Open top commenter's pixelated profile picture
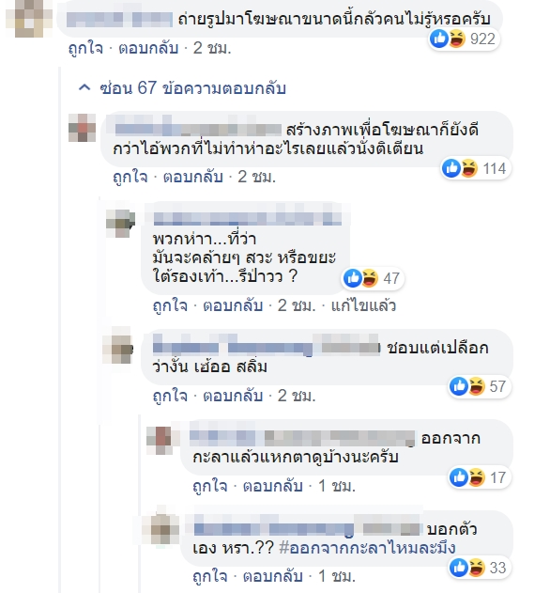Image resolution: width=550 pixels, height=593 pixels. (x=29, y=18)
